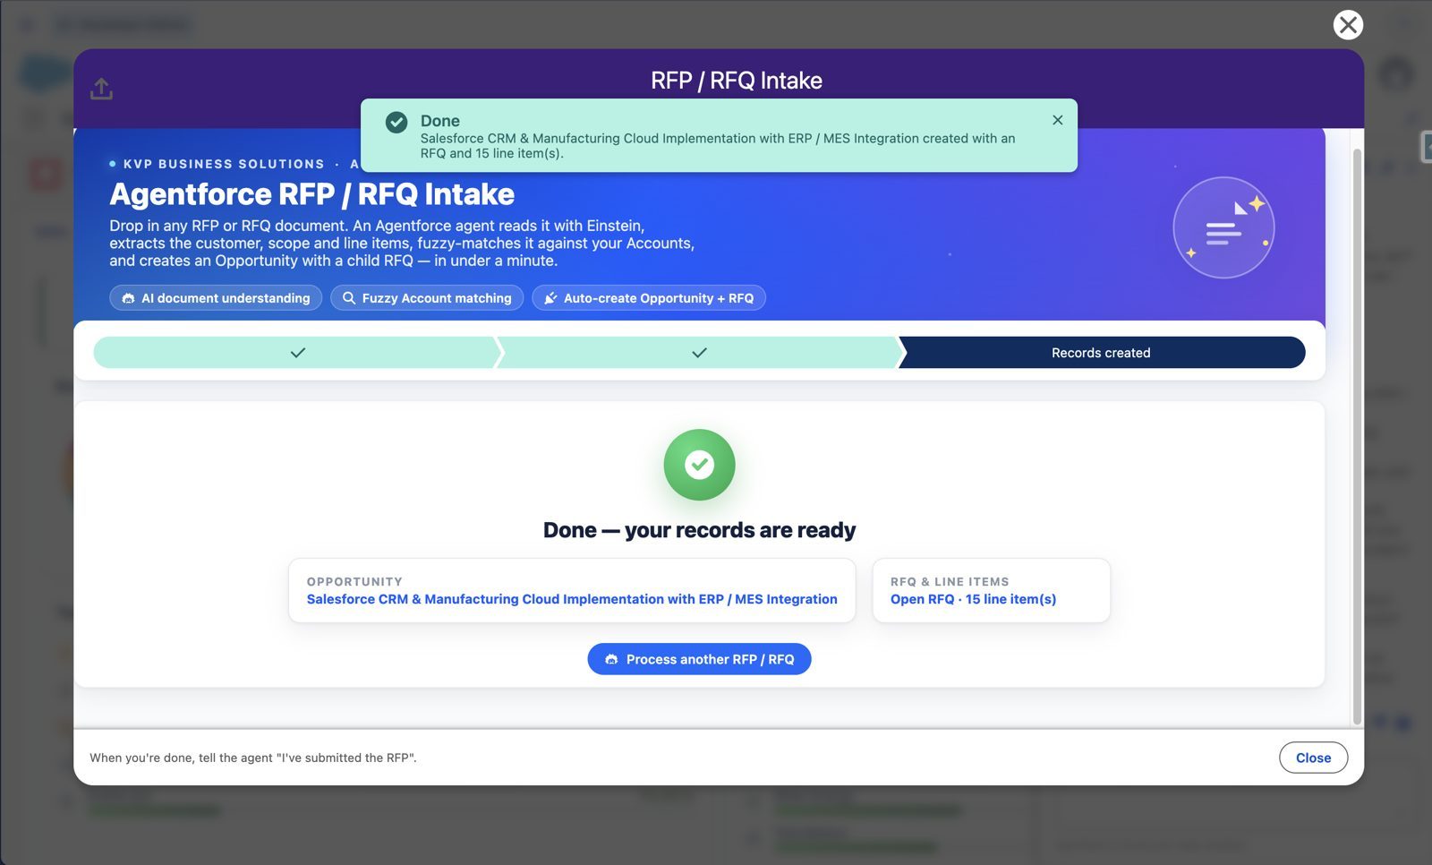
Task: Click the 'Done — your records are ready' heading
Action: pyautogui.click(x=699, y=530)
